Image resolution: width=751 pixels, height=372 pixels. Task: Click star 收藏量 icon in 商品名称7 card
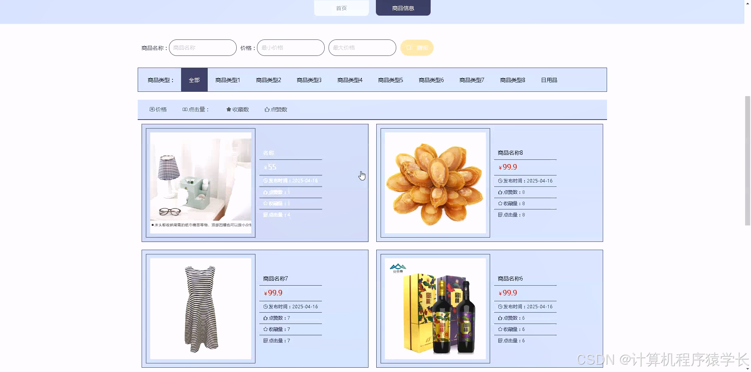[265, 329]
